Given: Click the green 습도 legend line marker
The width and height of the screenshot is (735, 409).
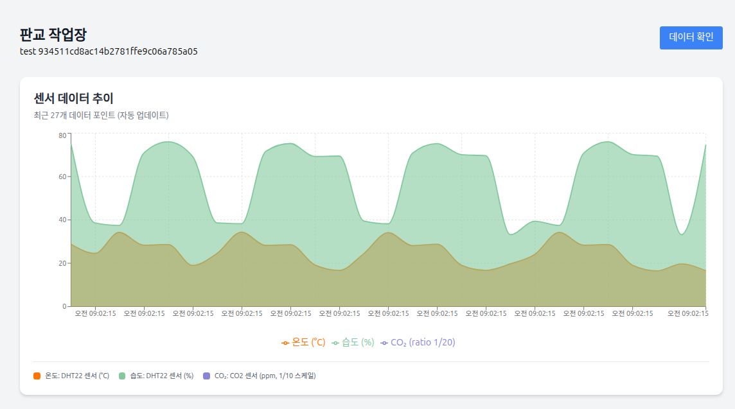Looking at the screenshot, I should click(335, 343).
